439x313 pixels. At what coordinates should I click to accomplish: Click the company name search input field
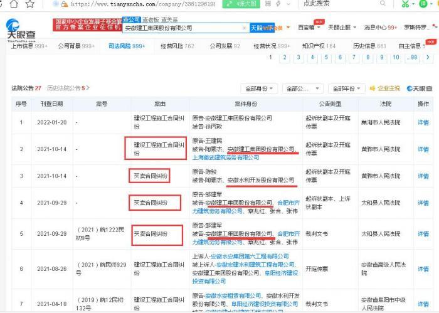pyautogui.click(x=182, y=28)
